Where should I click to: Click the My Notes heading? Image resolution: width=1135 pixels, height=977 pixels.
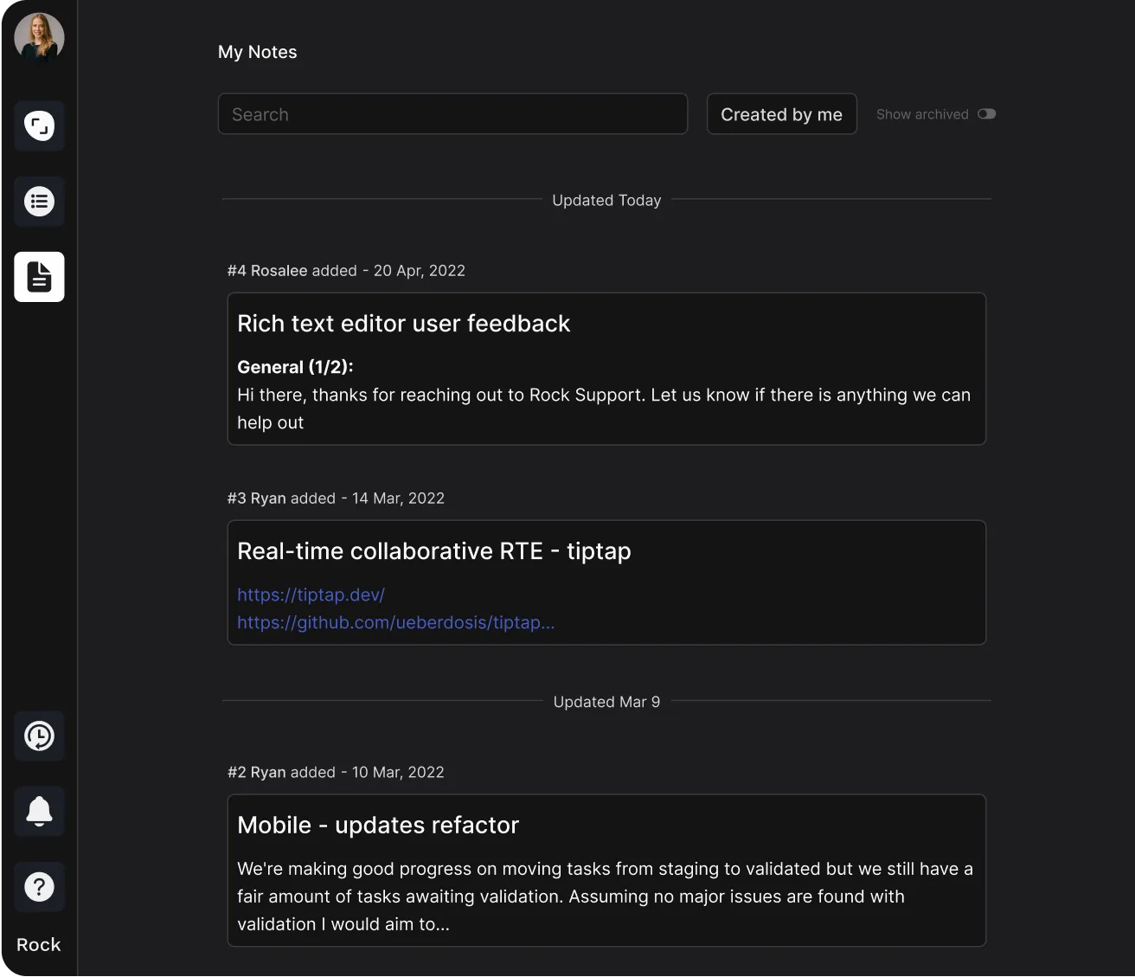click(257, 52)
